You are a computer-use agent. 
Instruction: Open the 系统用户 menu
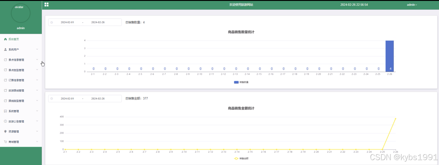(21, 49)
